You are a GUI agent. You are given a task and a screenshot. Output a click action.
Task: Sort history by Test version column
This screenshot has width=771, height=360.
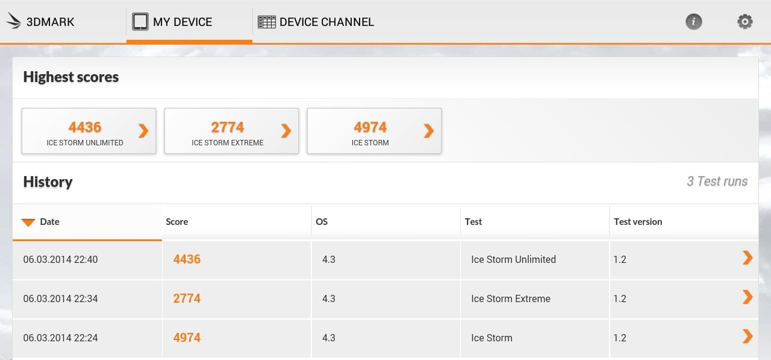(684, 222)
